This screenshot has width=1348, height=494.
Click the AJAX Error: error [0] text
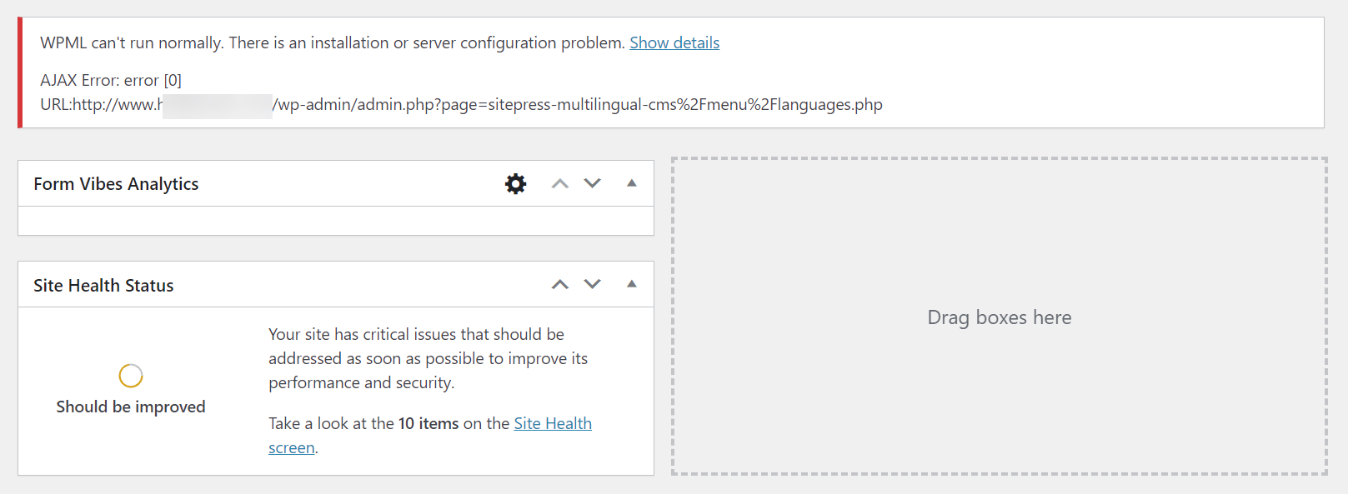pos(111,80)
